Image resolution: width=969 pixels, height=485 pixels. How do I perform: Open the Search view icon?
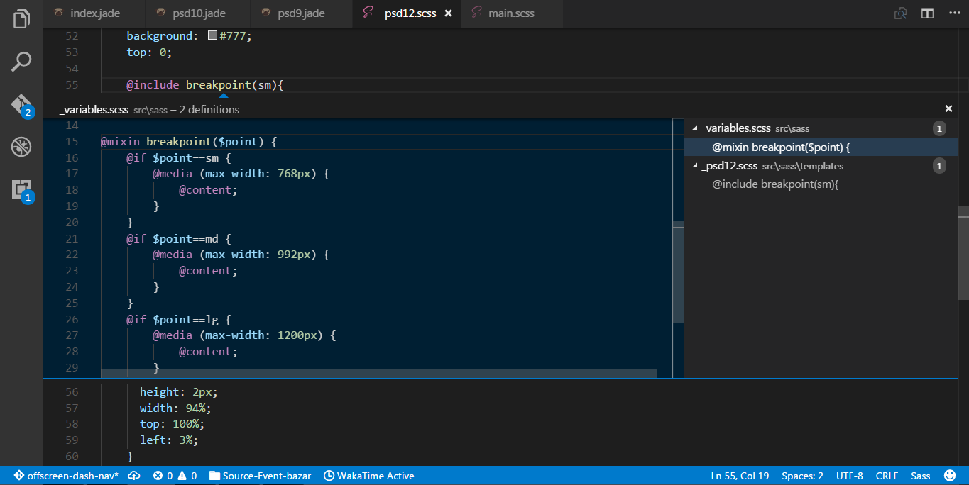[21, 62]
